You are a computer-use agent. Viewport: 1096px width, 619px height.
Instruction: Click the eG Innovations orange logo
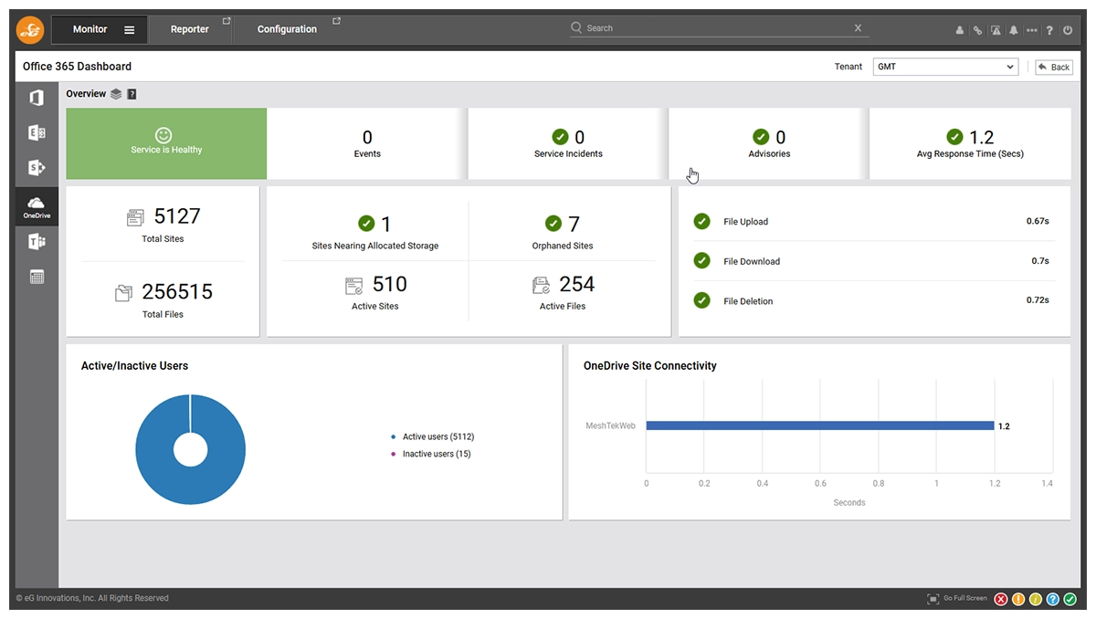[x=30, y=29]
